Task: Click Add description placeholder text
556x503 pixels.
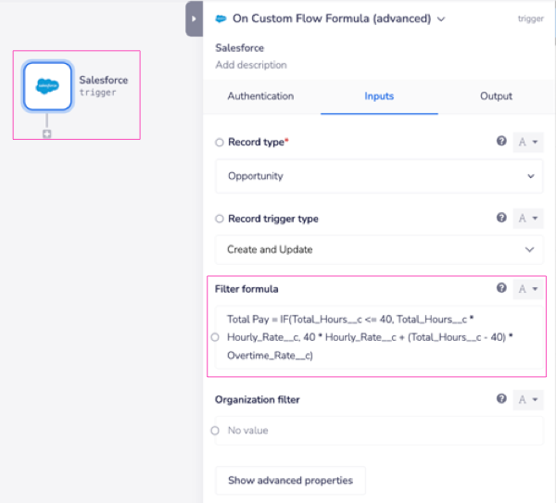Action: click(x=251, y=65)
